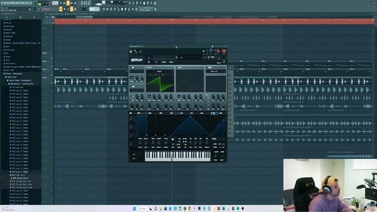
Task: Click the filter RES knob
Action: [218, 97]
